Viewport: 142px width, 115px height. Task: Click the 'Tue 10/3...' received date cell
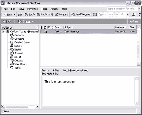(121, 32)
